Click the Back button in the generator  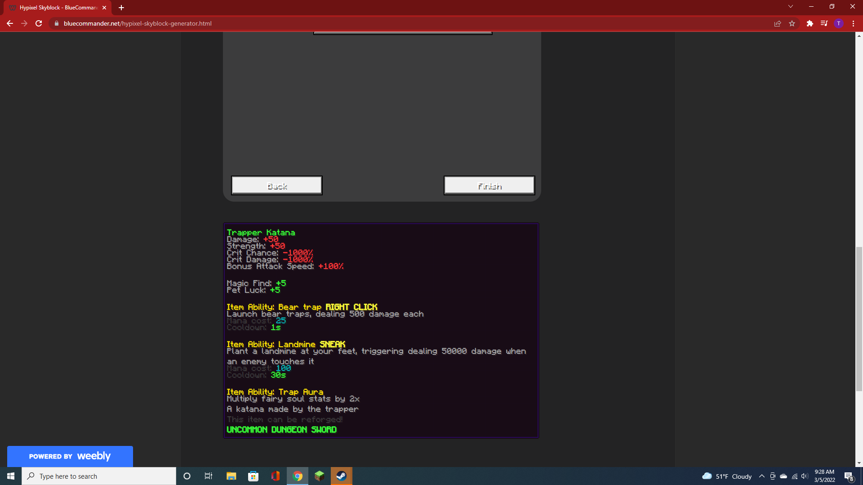point(277,185)
